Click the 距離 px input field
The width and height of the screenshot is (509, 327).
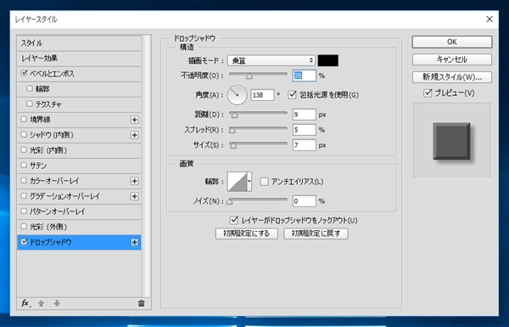pyautogui.click(x=304, y=115)
